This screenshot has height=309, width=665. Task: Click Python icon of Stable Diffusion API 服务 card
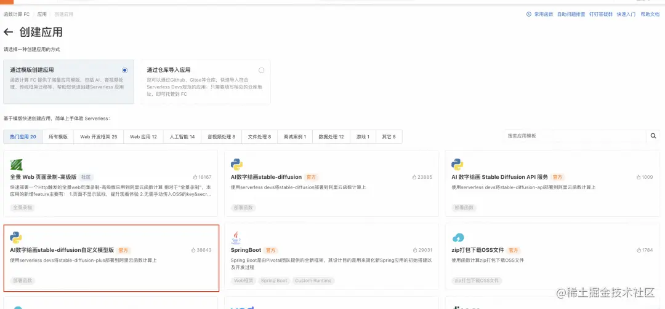pos(457,165)
